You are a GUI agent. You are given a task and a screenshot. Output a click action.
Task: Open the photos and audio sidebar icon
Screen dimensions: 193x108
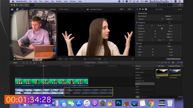tap(17, 9)
